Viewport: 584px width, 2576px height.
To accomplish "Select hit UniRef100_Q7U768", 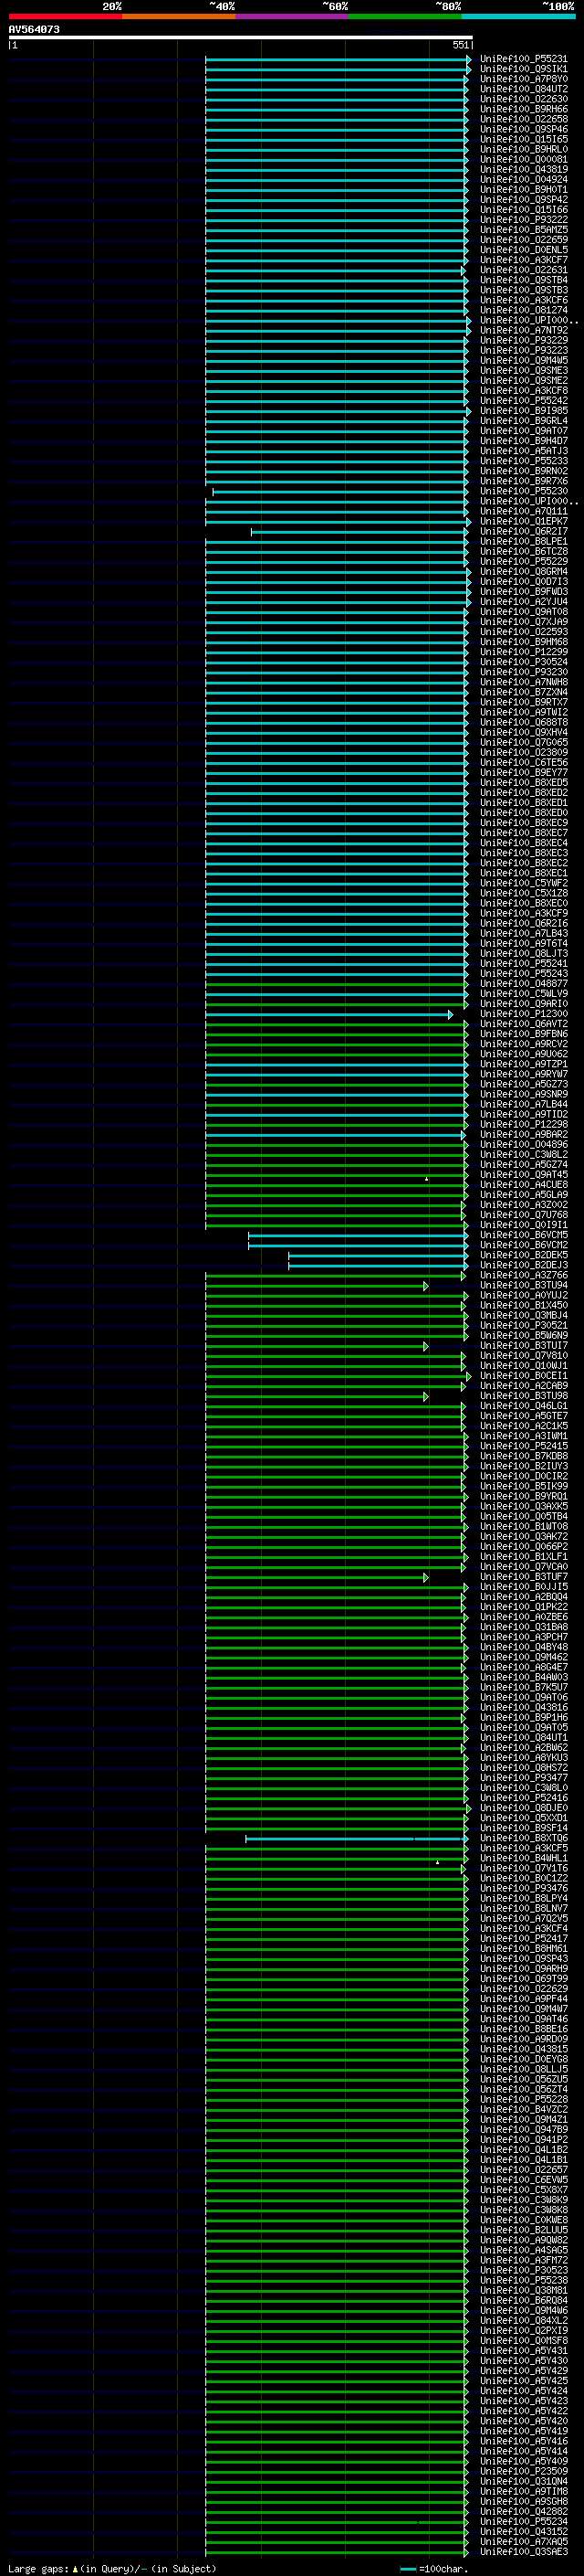I will click(x=524, y=1215).
